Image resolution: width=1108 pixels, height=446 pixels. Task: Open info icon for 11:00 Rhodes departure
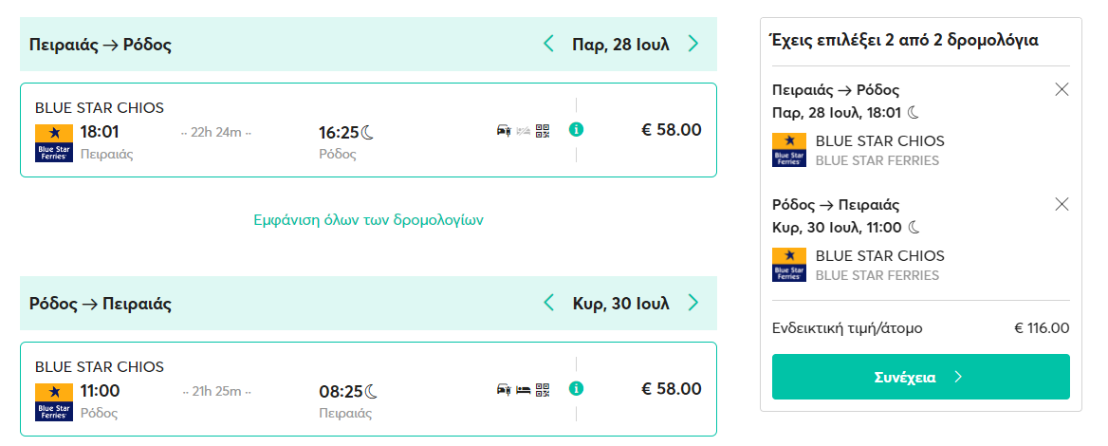576,389
